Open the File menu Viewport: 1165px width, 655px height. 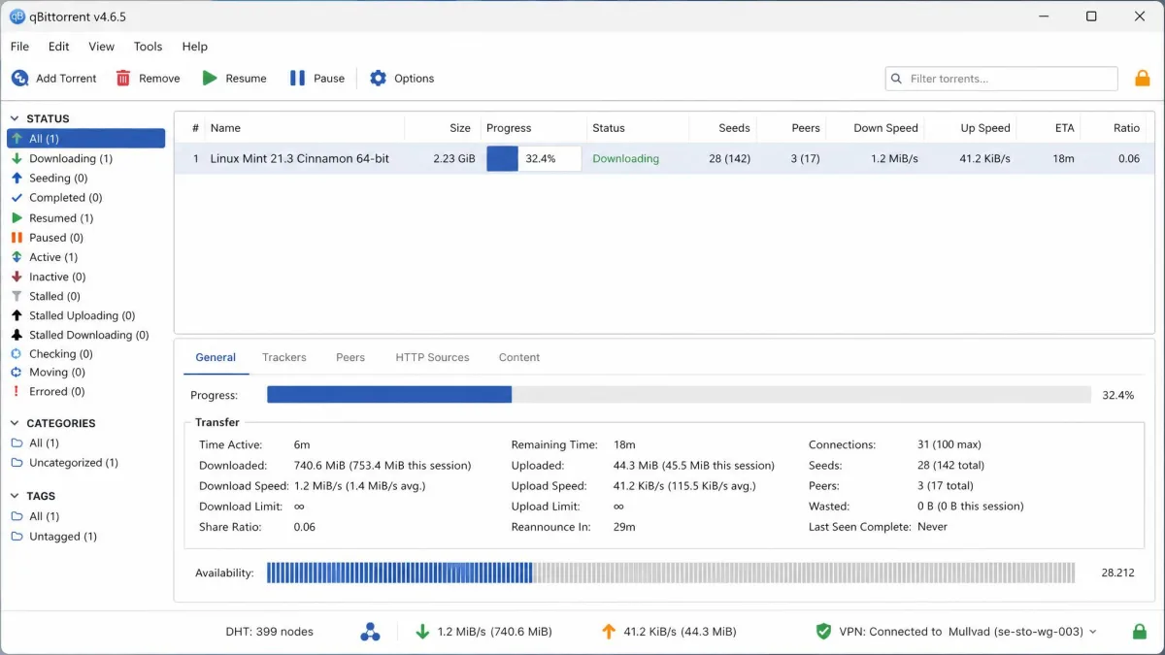click(19, 47)
